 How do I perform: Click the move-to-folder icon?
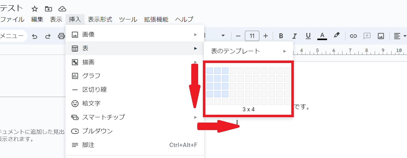(x=48, y=9)
